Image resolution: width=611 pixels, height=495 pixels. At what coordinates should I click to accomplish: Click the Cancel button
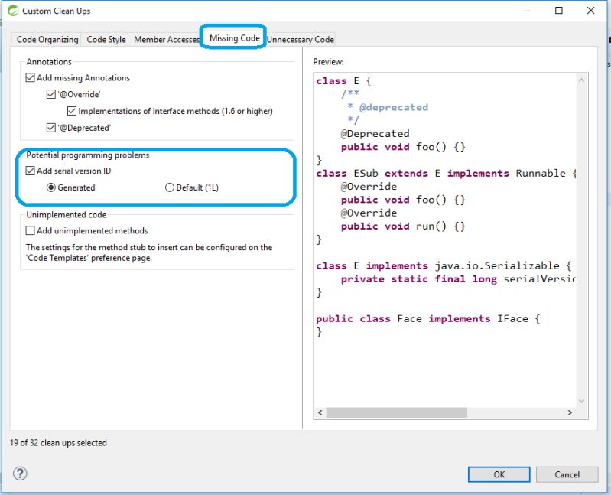[x=567, y=474]
